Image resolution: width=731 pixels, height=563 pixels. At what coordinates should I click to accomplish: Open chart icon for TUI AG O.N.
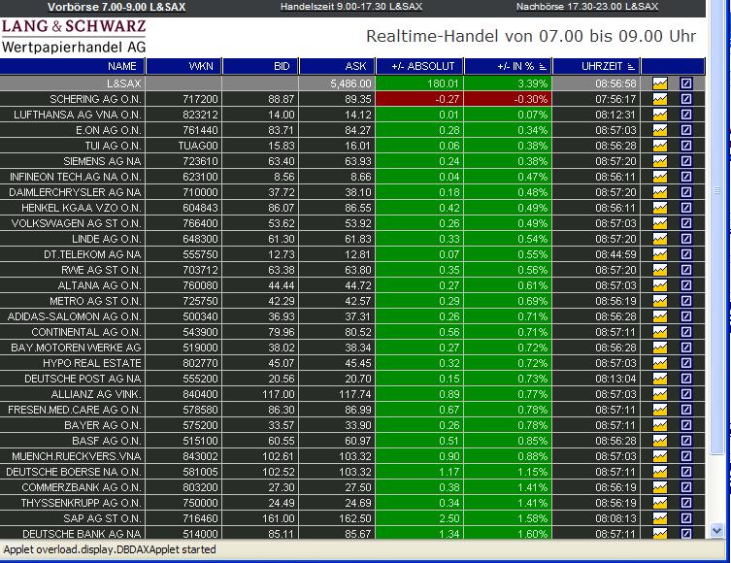(x=660, y=146)
